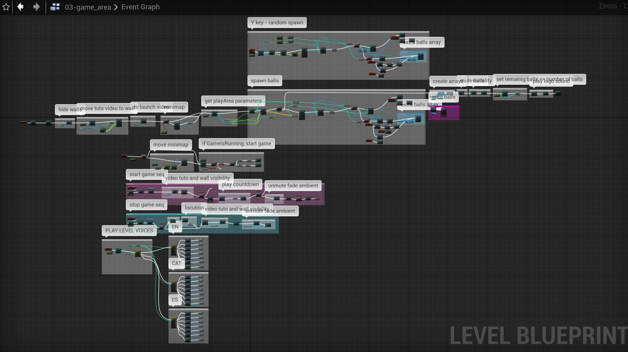Image resolution: width=628 pixels, height=352 pixels.
Task: Select 'get playArea parameters' comment label
Action: pyautogui.click(x=233, y=101)
